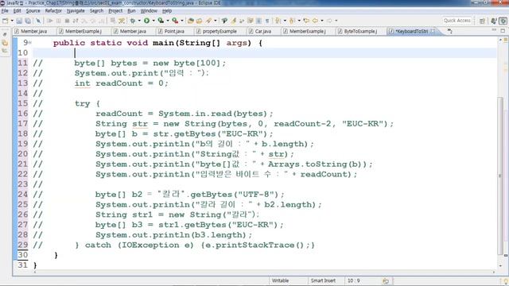Click the Resume debug icon

49,21
